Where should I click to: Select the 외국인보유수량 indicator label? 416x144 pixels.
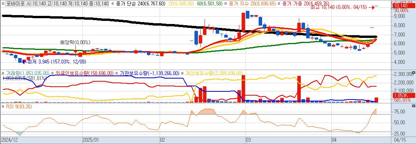point(84,73)
